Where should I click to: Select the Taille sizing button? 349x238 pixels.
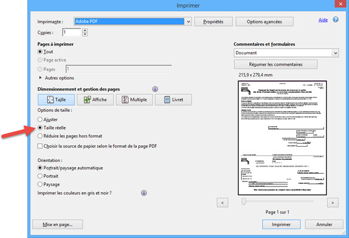coord(57,100)
